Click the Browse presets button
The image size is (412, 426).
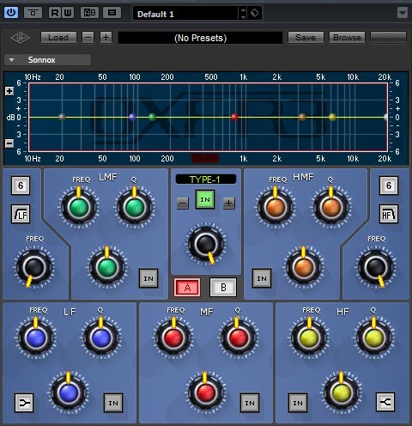(347, 38)
